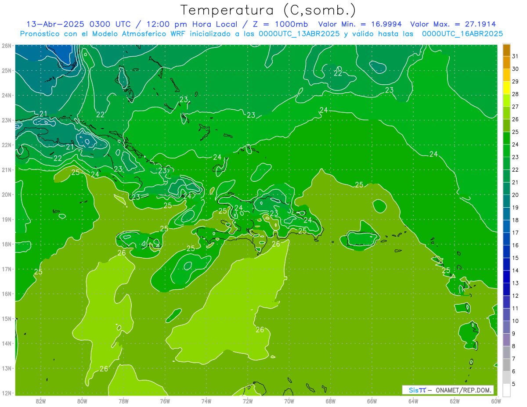This screenshot has height=407, width=527.
Task: Click the longitude axis label "72W"
Action: pyautogui.click(x=248, y=400)
